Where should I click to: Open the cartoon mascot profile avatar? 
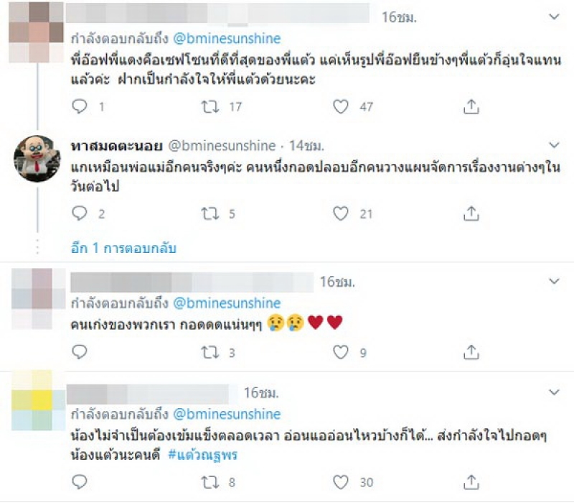pyautogui.click(x=37, y=158)
